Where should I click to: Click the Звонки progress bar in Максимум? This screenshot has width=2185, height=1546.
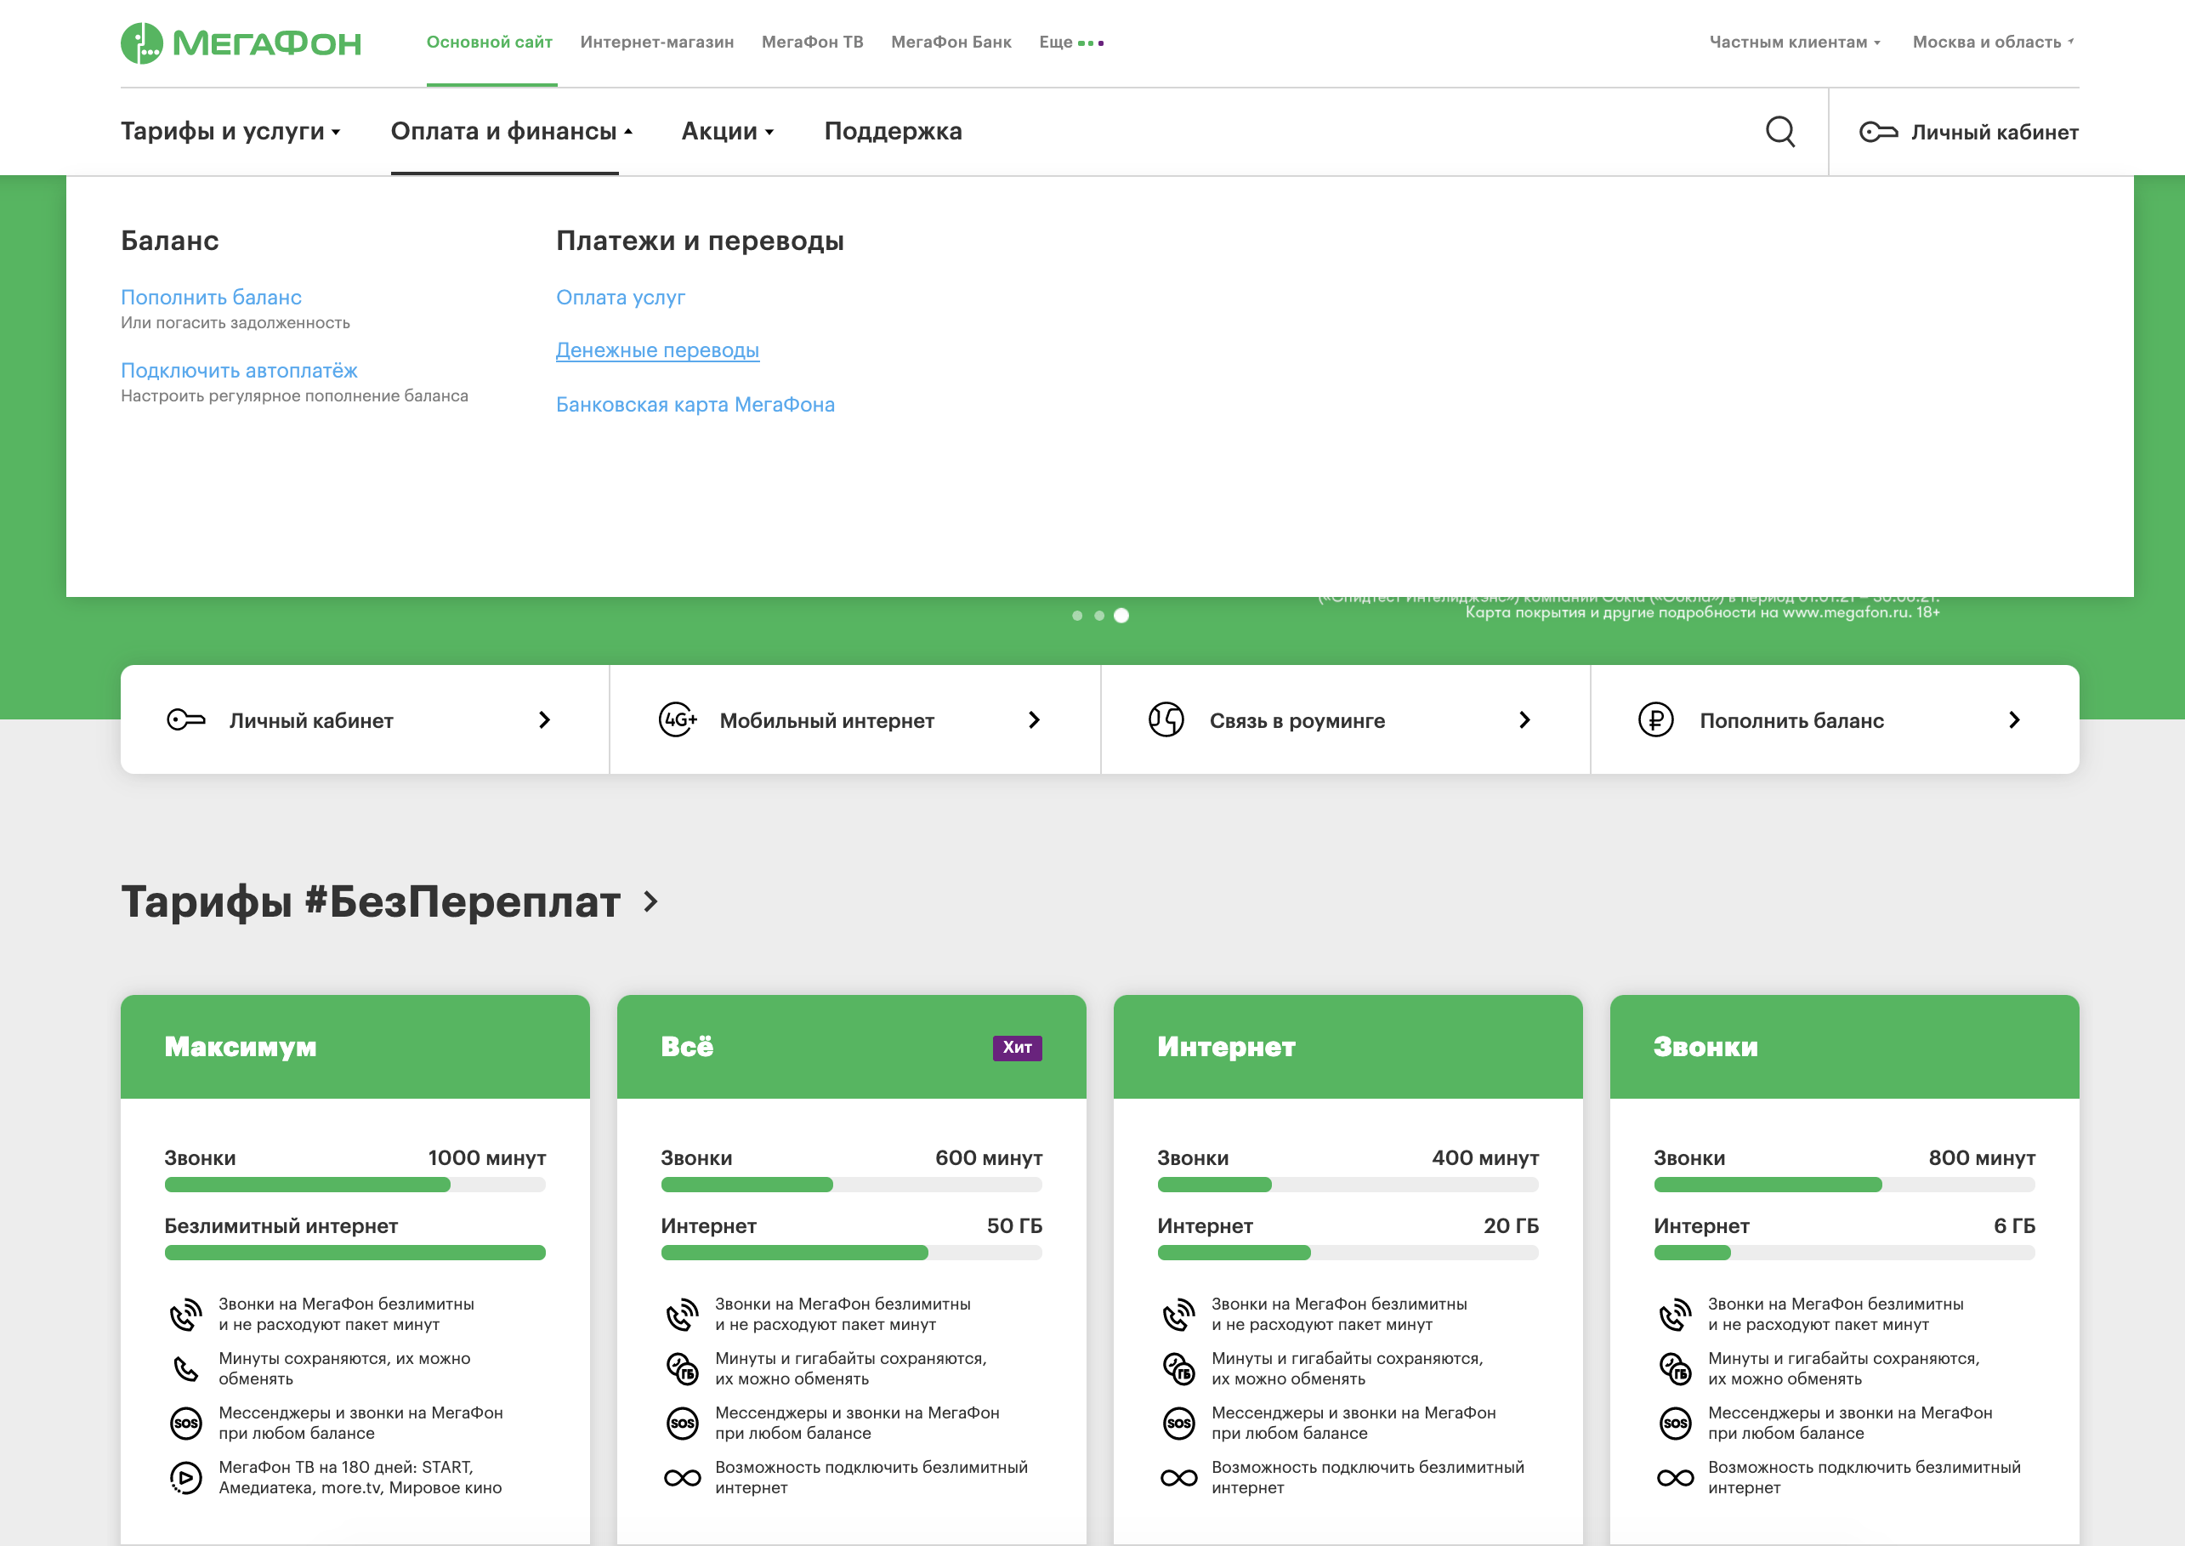354,1185
